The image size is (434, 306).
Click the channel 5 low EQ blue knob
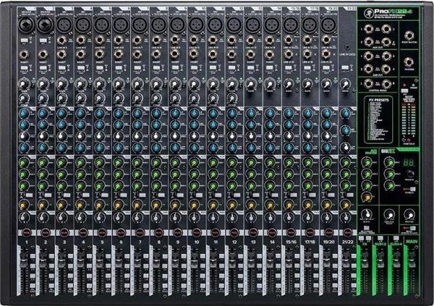100,148
